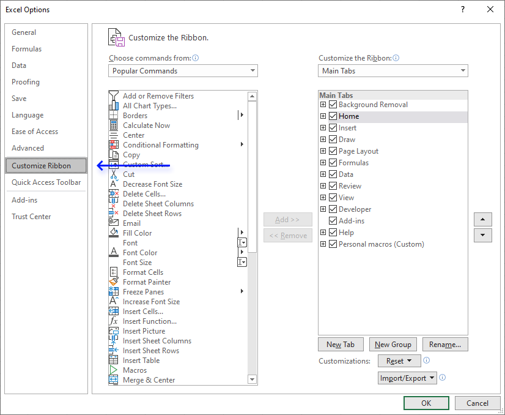Open the General options category
Viewport: 505px width, 415px height.
point(46,32)
